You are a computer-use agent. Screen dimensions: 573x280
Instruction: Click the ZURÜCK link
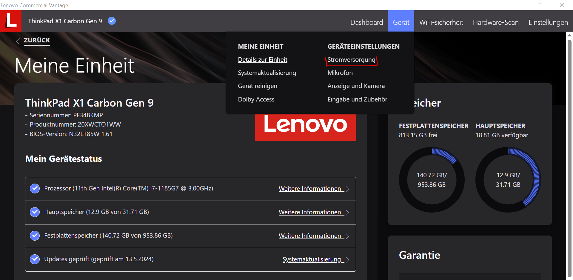36,40
